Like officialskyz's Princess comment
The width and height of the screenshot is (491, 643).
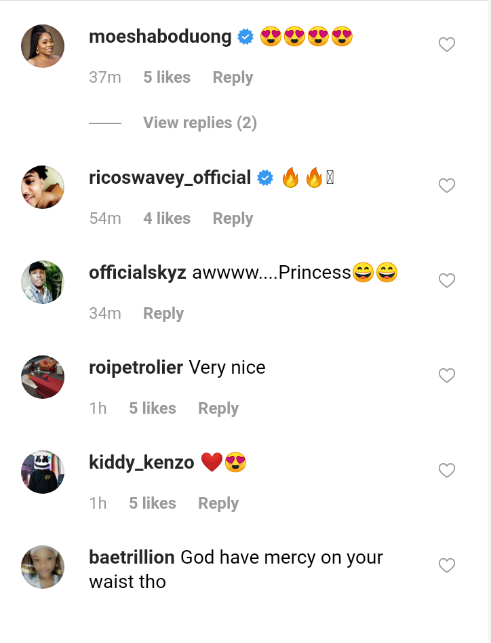tap(446, 281)
